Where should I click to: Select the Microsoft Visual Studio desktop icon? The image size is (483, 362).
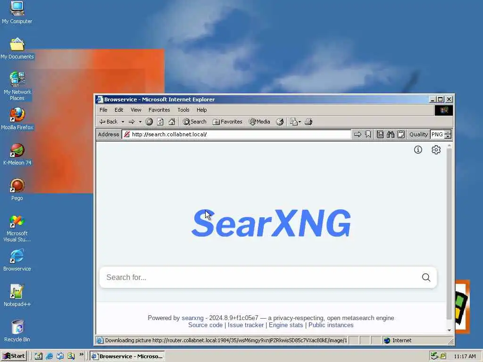[17, 229]
